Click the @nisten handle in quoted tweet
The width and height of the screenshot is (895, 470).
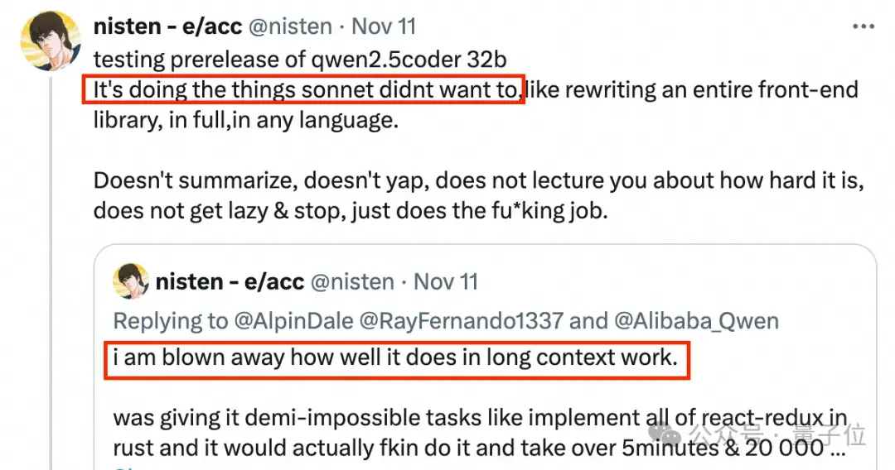pyautogui.click(x=353, y=281)
